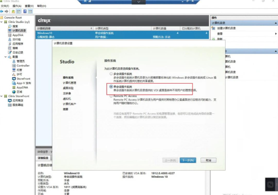
Task: Select the 单会话操作系统 radio option
Action: pos(111,87)
